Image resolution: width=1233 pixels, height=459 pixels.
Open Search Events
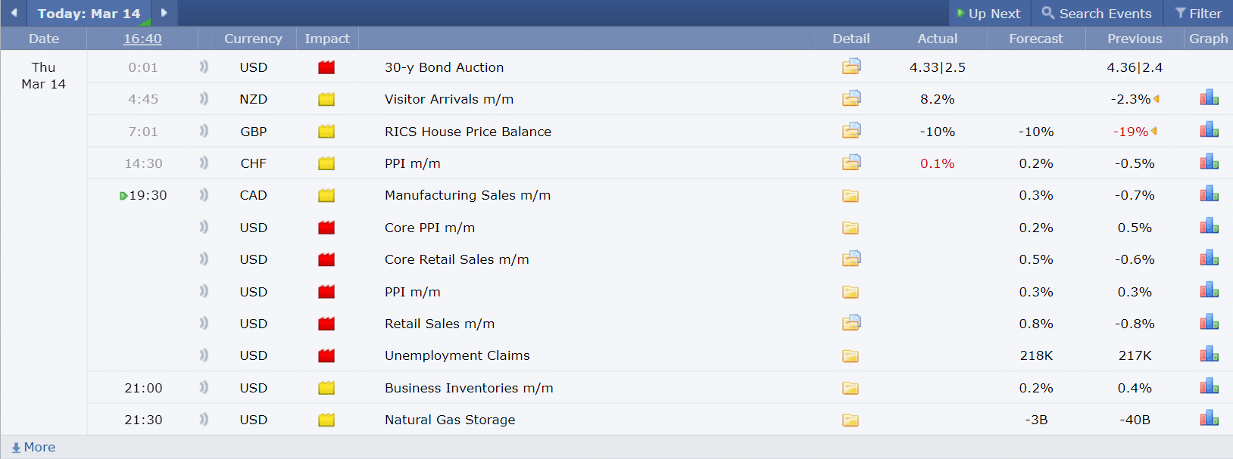(1096, 14)
